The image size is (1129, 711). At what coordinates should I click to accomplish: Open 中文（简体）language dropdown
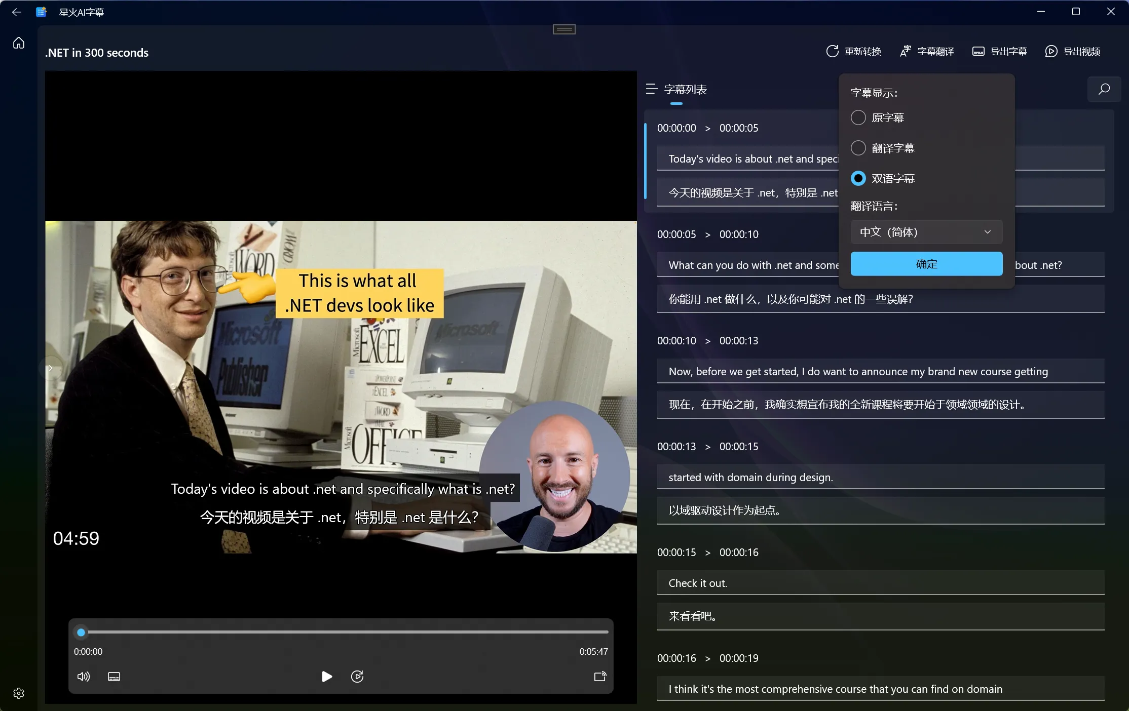point(926,232)
